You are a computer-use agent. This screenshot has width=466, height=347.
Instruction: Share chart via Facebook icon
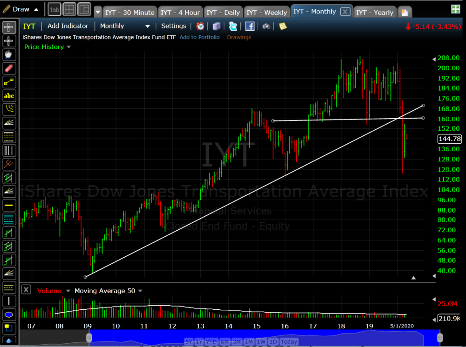tap(250, 27)
